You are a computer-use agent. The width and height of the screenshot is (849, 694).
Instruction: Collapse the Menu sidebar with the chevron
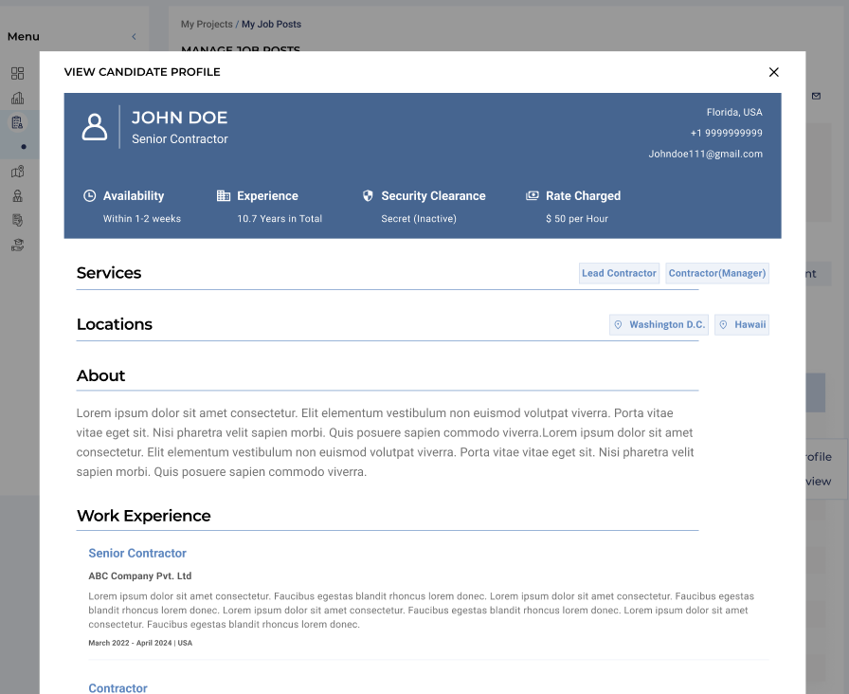click(x=134, y=37)
